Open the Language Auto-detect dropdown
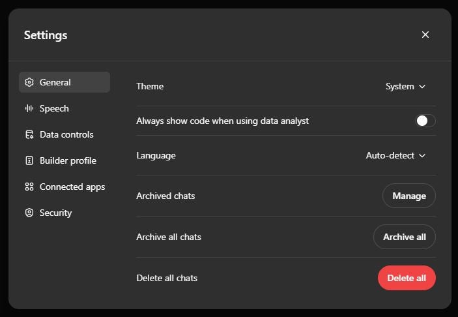Screen dimensions: 458x317 click(x=396, y=156)
